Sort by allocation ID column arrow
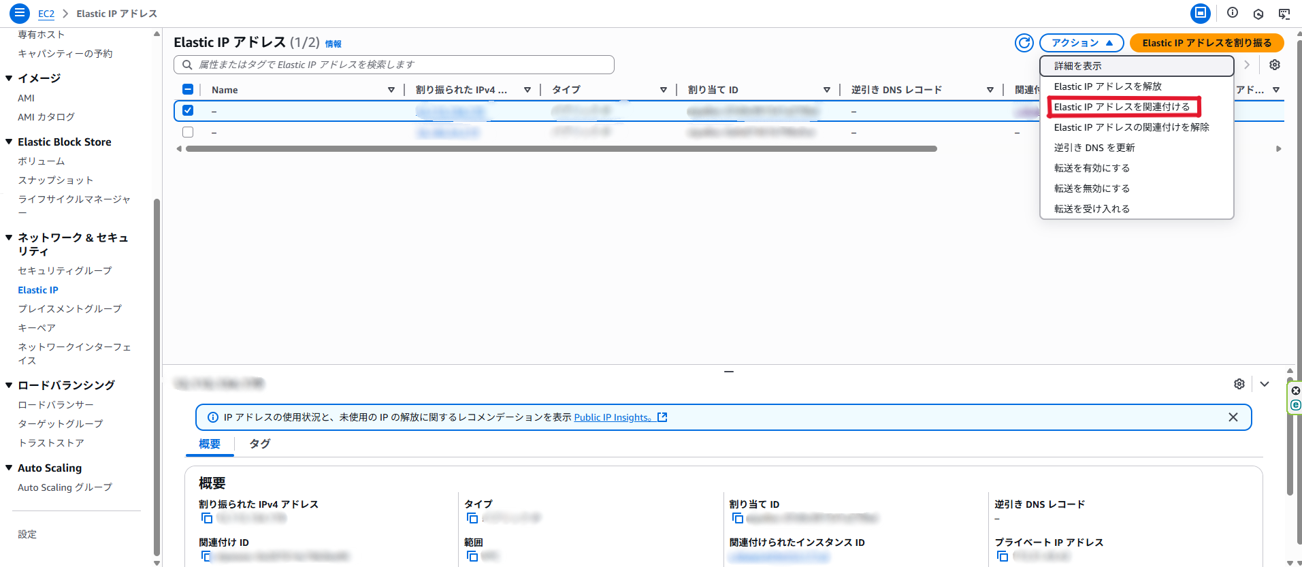1302x567 pixels. click(827, 90)
